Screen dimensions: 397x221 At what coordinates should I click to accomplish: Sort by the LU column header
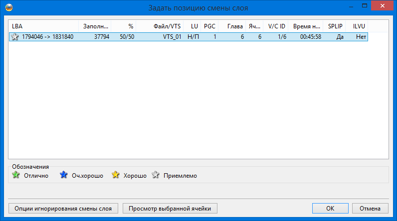[x=192, y=26]
